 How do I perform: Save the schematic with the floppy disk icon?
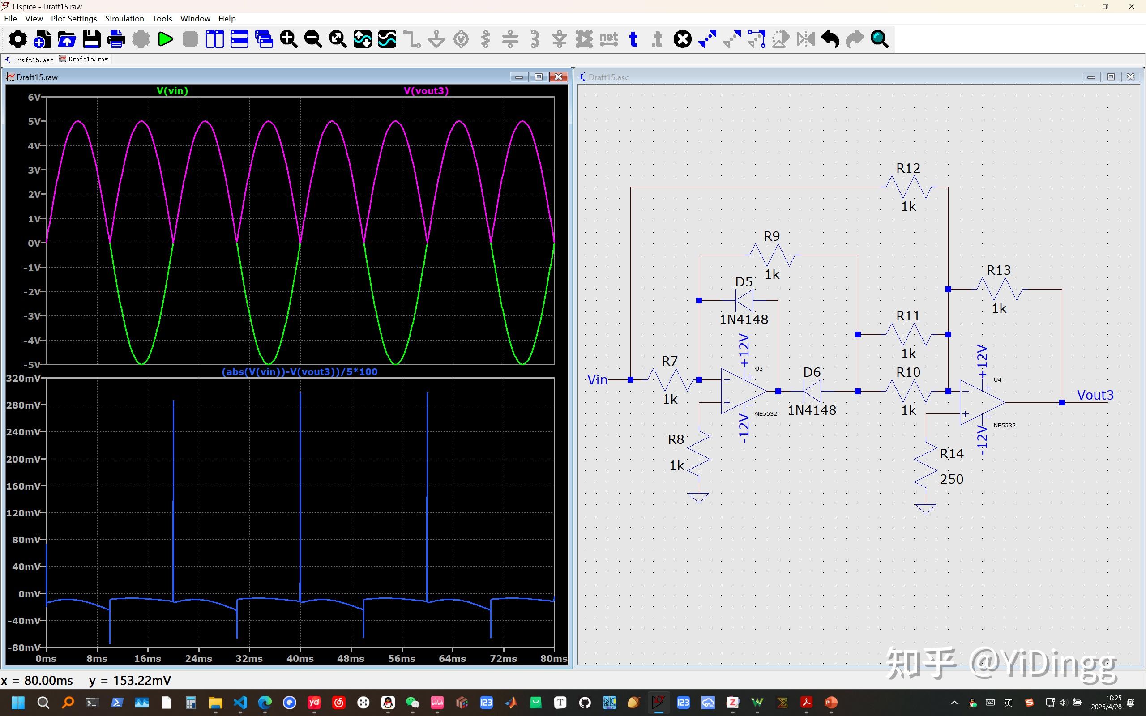[x=91, y=39]
